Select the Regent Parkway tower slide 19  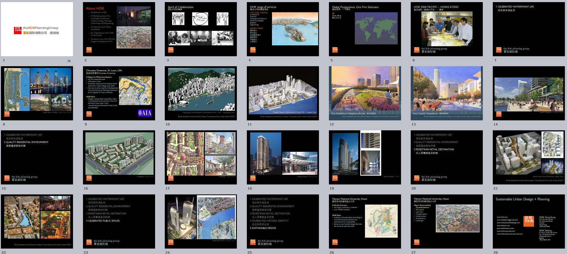click(365, 158)
